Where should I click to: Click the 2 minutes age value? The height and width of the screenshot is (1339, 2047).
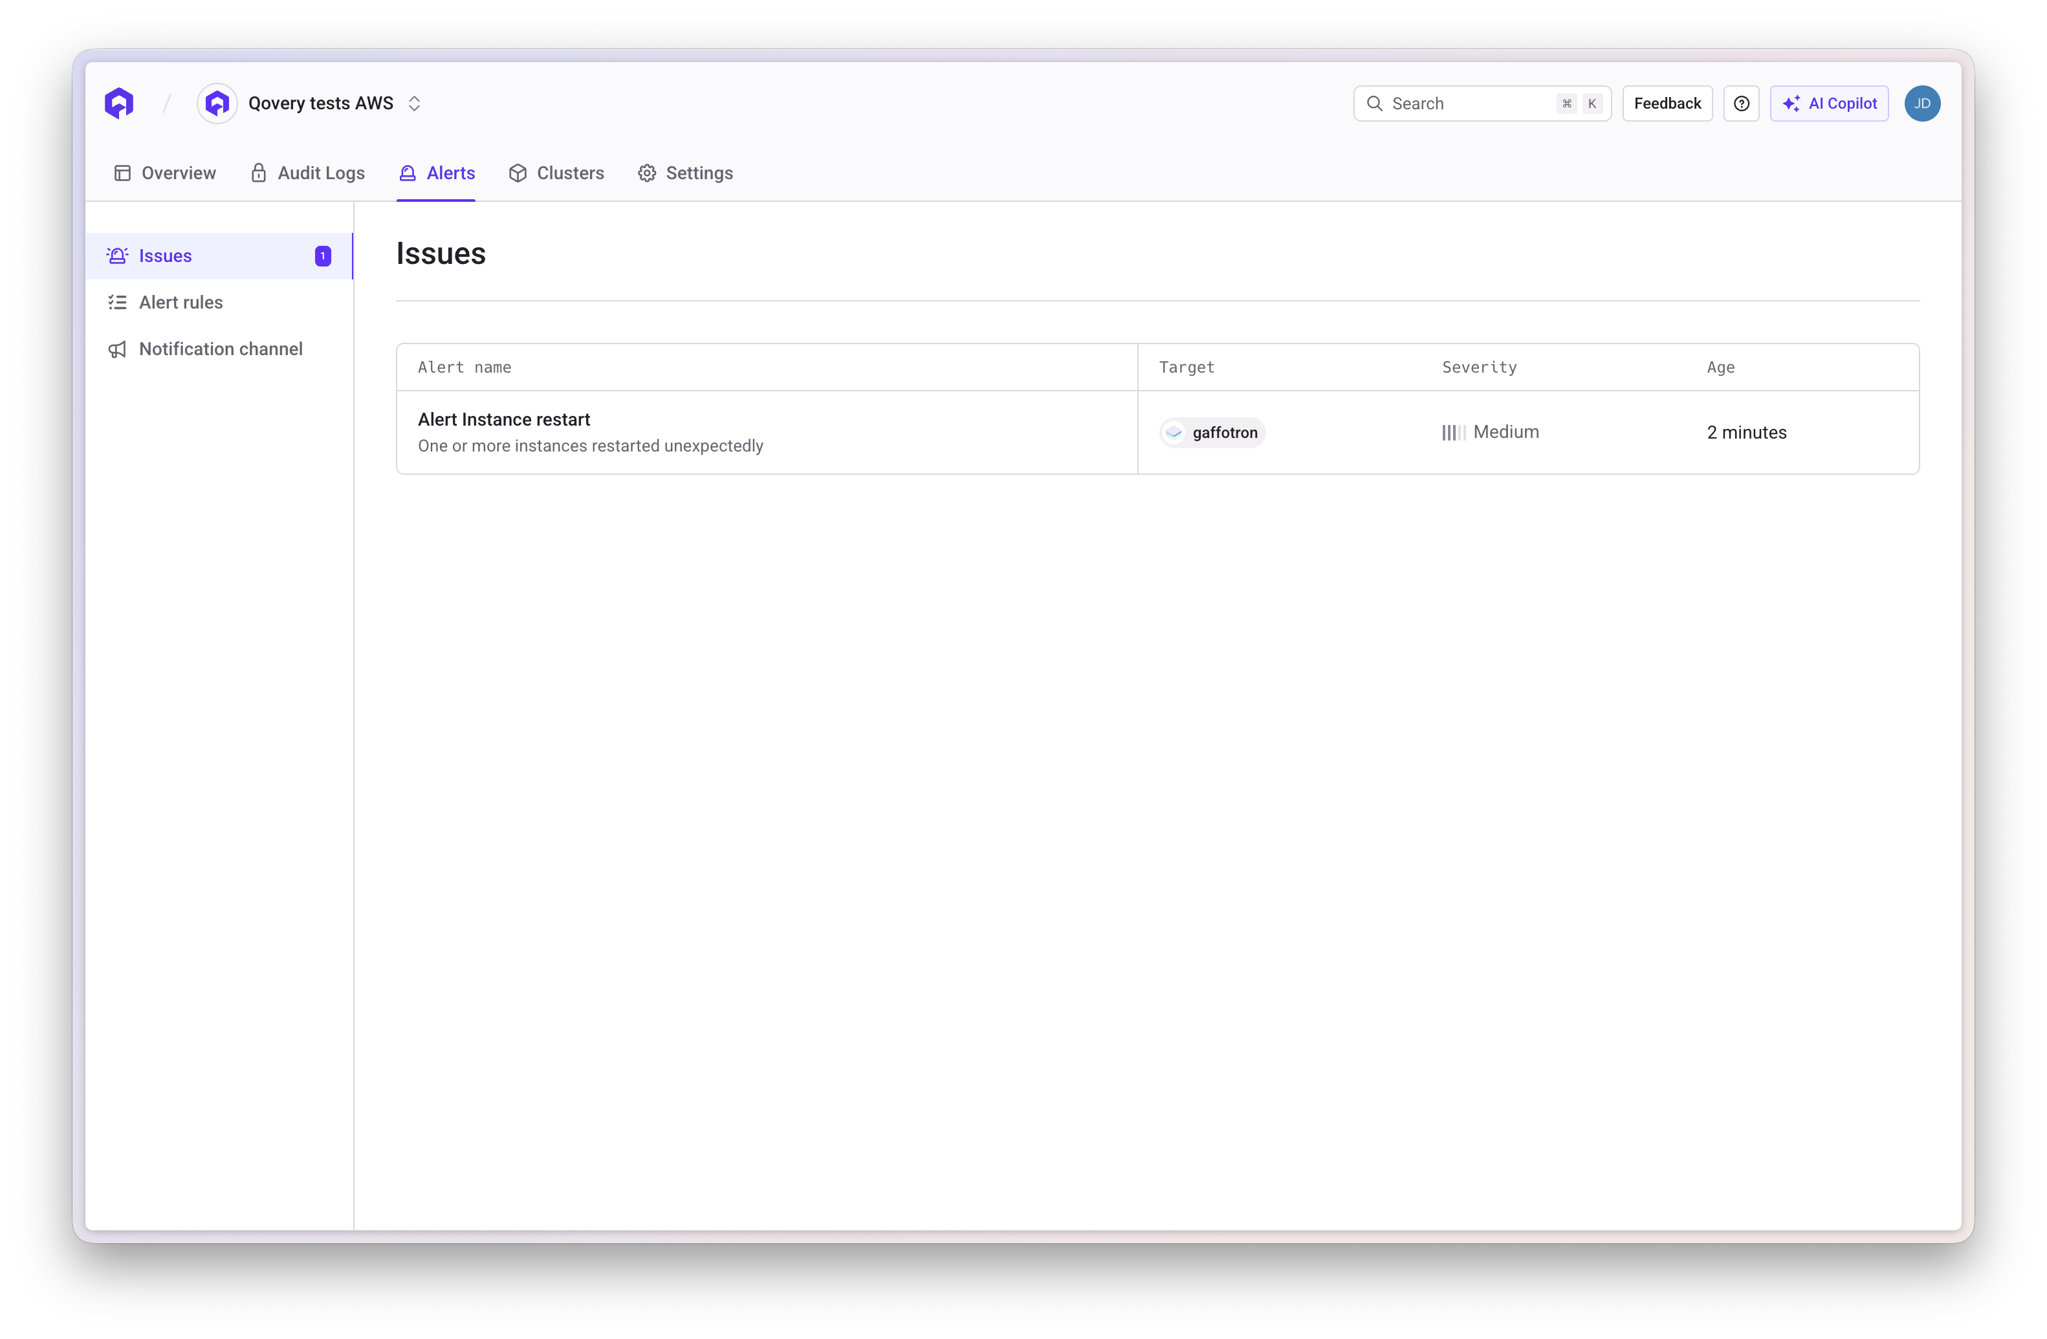(1747, 431)
